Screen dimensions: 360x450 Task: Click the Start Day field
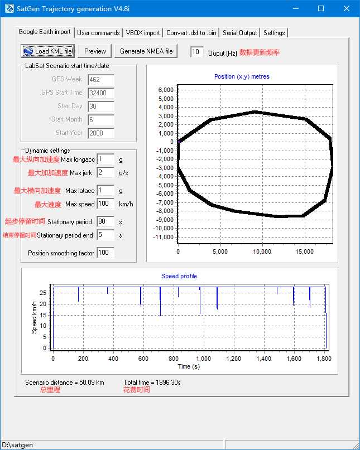[x=101, y=107]
